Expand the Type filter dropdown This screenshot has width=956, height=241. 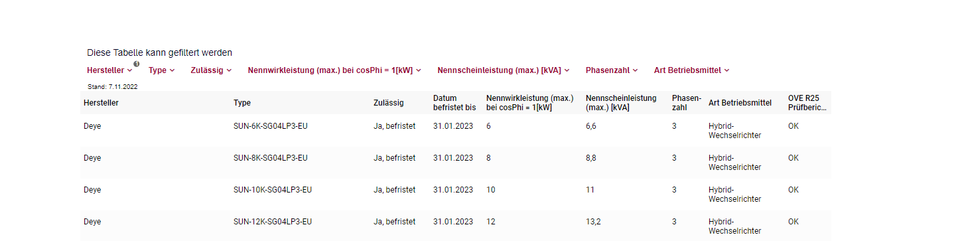(161, 70)
